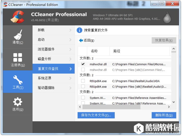Screen dimensions: 182x136
Task: Open the 清理 broom icon section
Action: coord(17,36)
